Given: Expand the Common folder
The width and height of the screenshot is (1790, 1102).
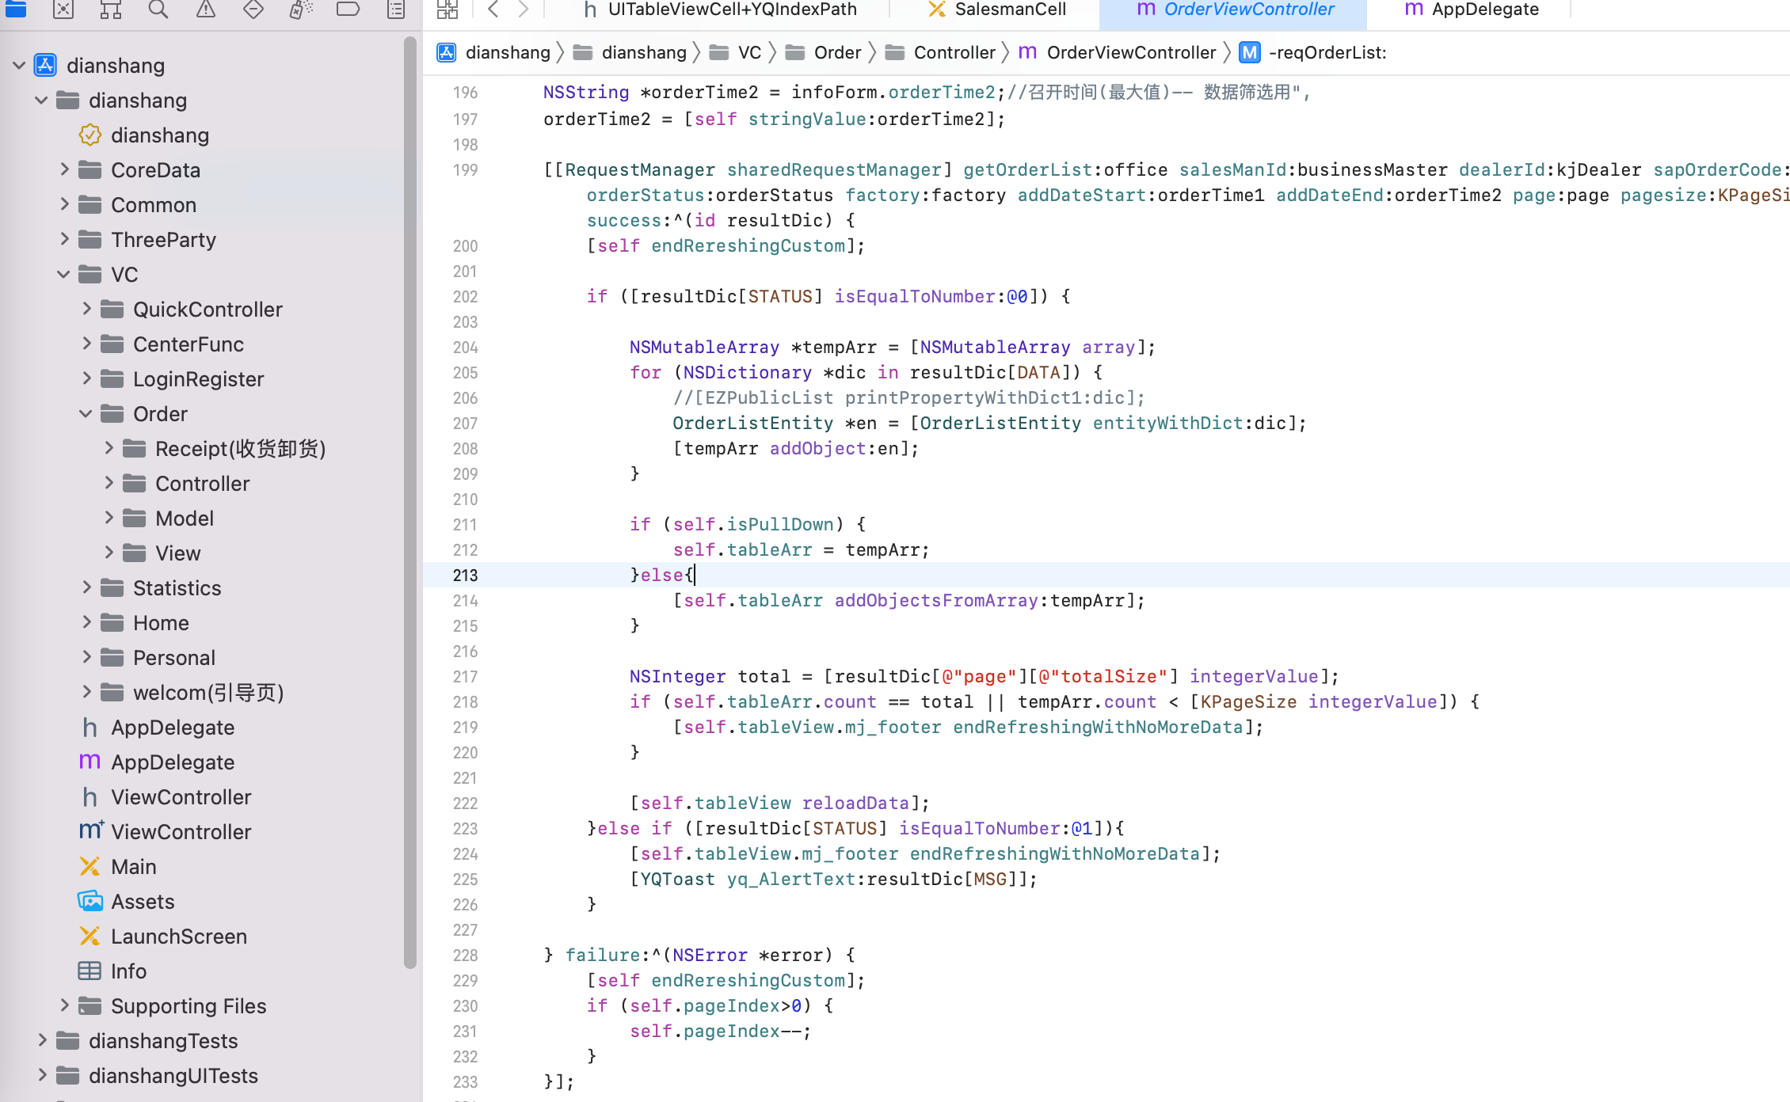Looking at the screenshot, I should coord(64,205).
